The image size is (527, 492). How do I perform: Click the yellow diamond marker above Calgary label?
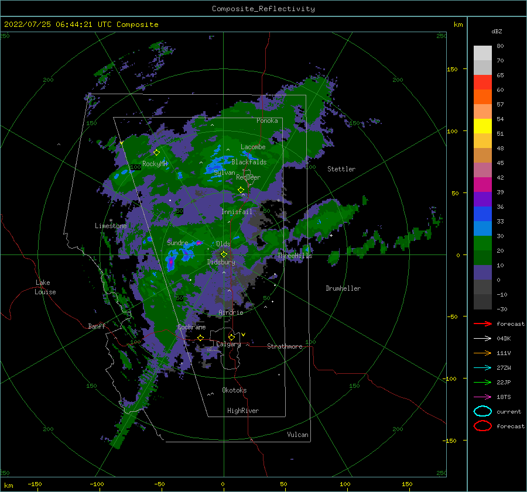point(231,337)
